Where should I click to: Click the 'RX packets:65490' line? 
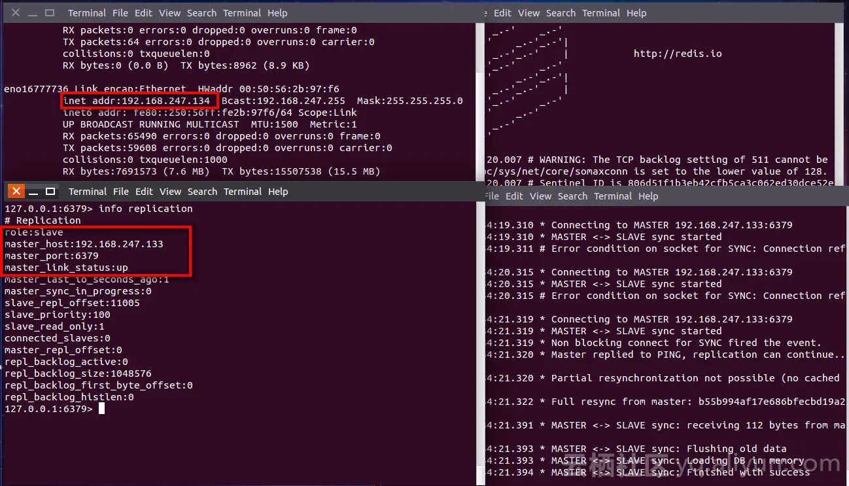222,136
